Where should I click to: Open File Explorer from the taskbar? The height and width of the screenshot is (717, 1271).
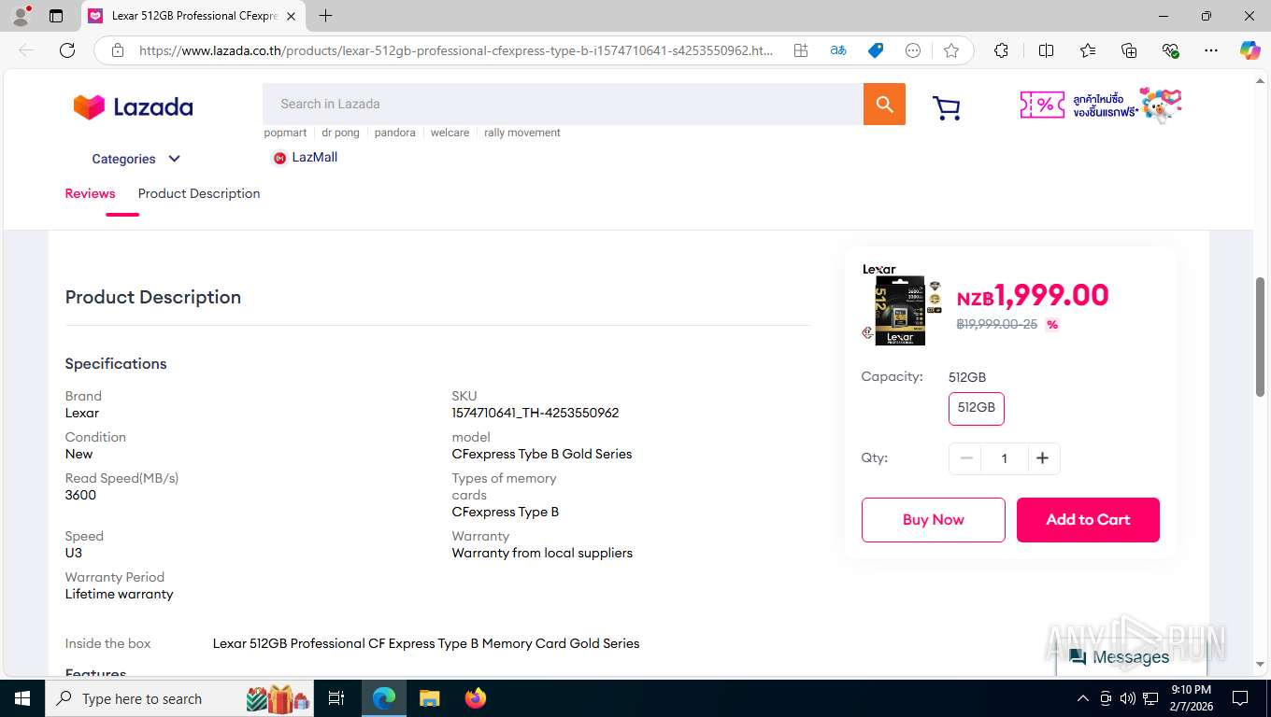click(430, 698)
